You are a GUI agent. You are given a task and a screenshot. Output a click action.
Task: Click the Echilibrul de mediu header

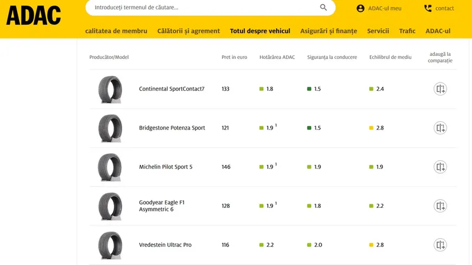(391, 57)
